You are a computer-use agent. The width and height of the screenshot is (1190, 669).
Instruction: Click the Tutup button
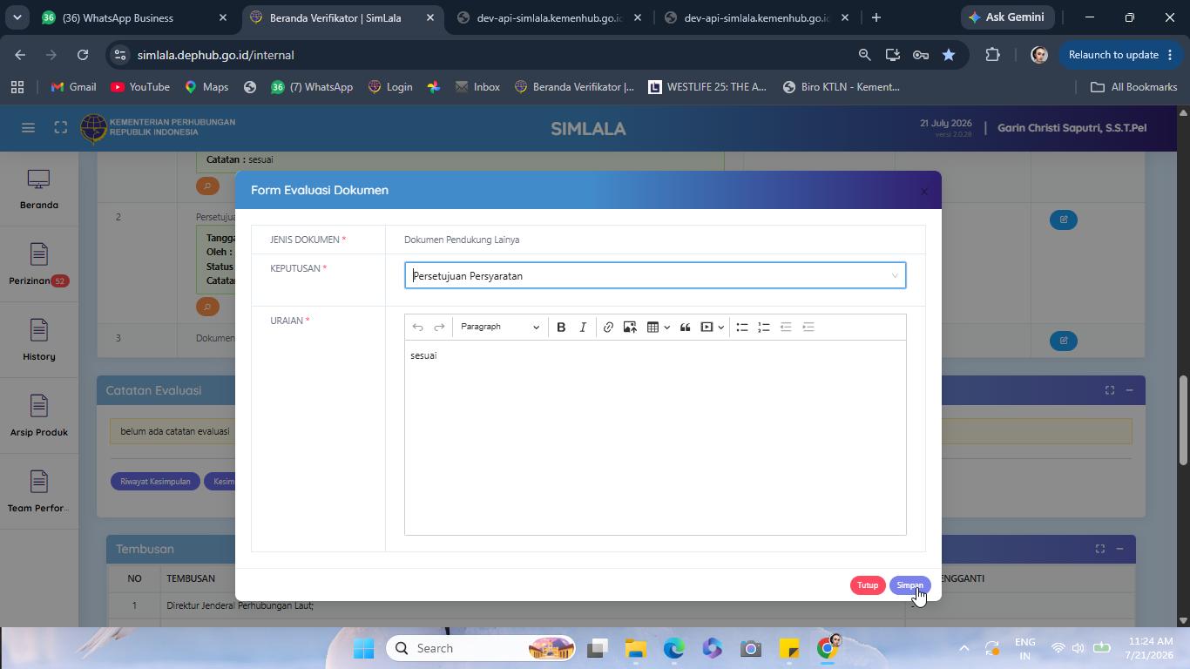(868, 585)
